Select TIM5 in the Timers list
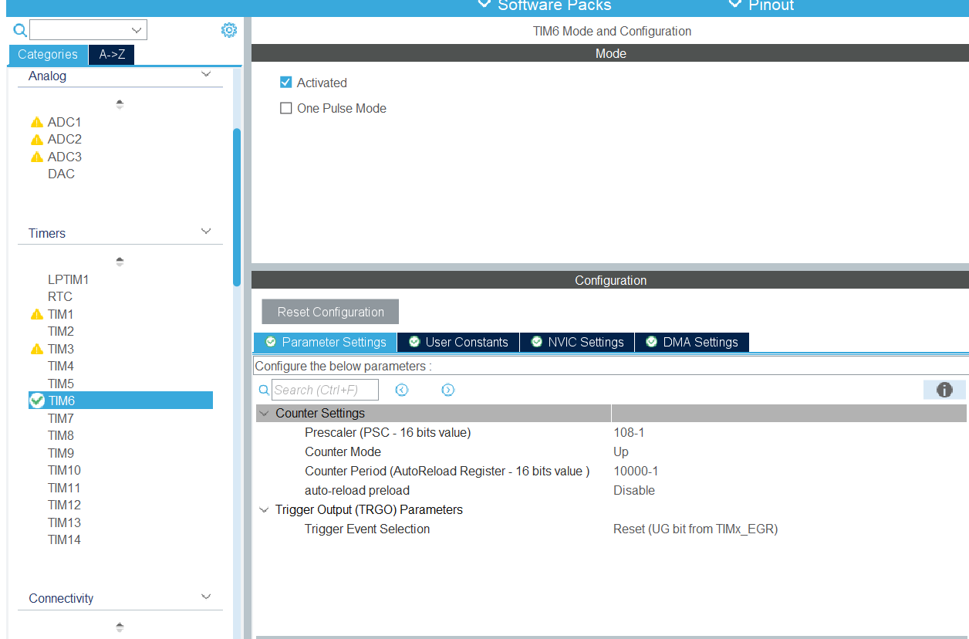The width and height of the screenshot is (969, 639). point(61,384)
